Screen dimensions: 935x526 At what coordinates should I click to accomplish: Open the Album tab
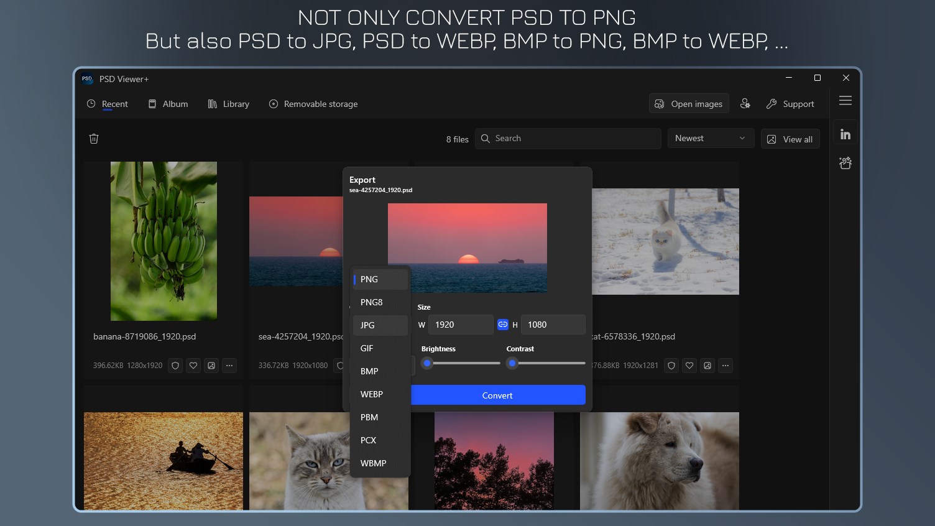(x=168, y=104)
